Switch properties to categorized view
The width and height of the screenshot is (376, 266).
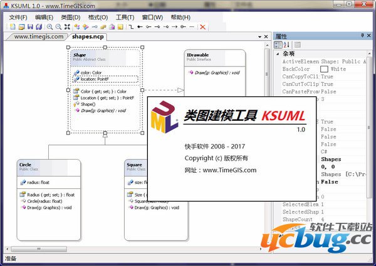point(279,45)
